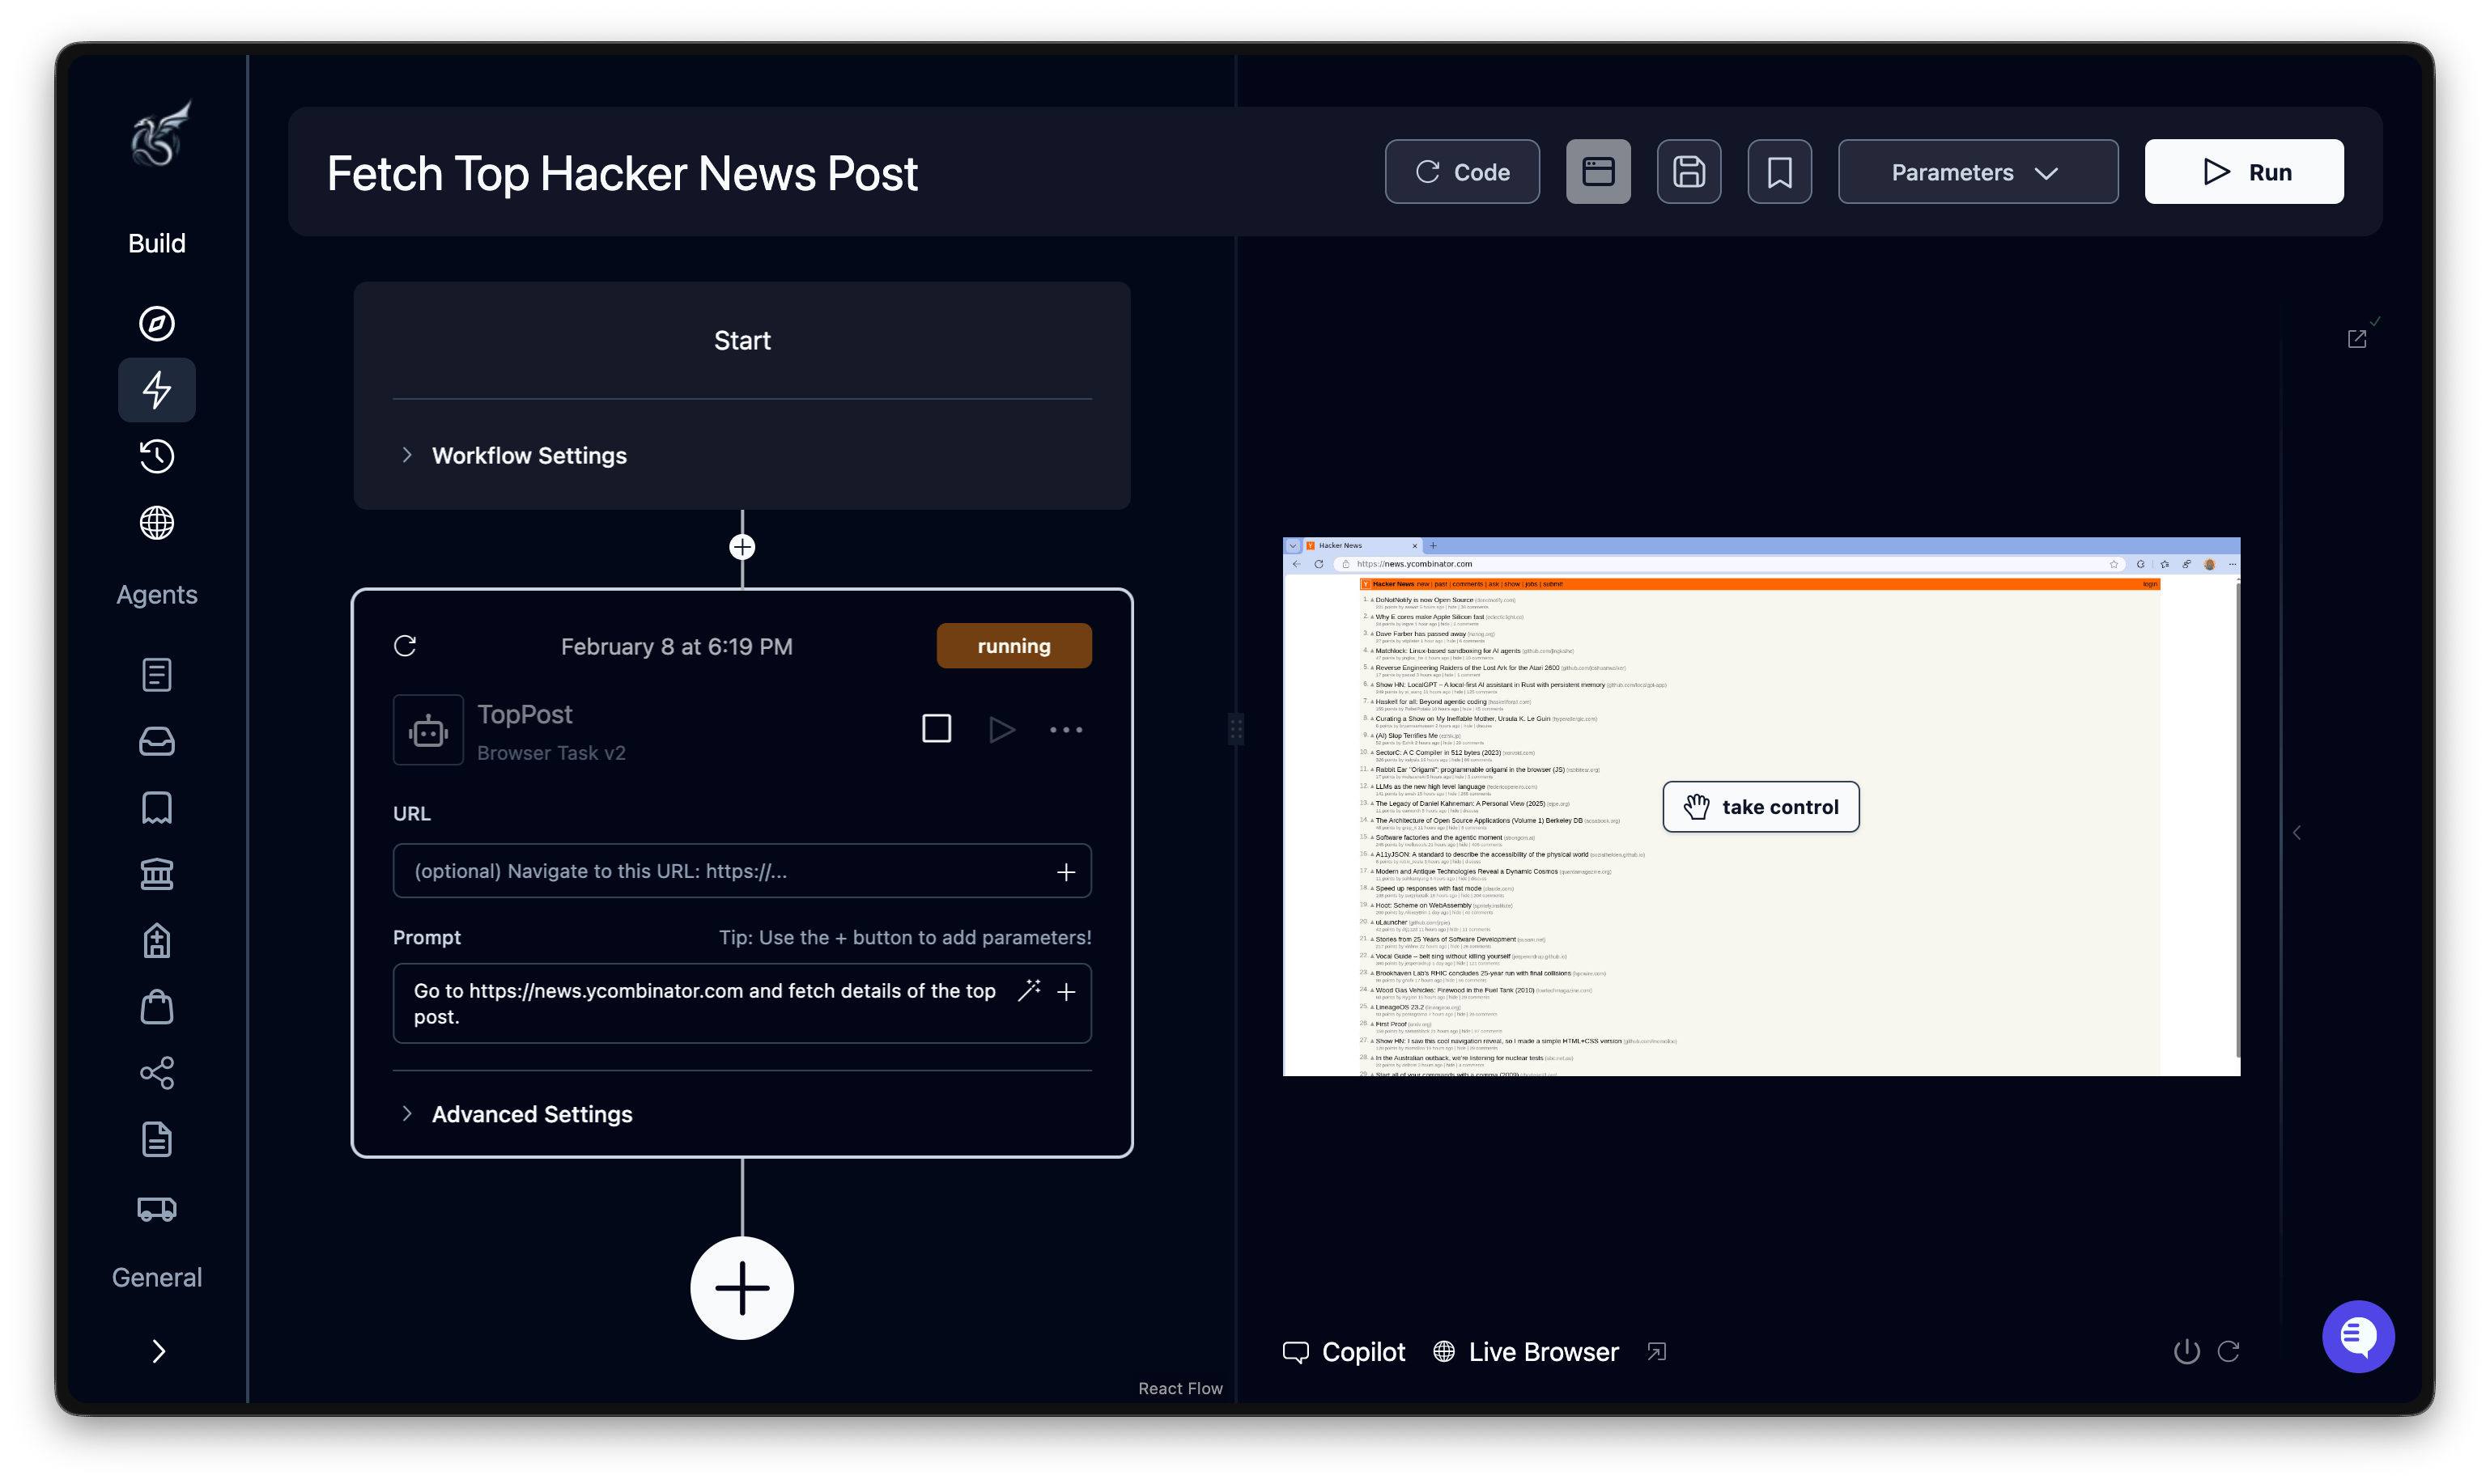
Task: Select the Workflows lightning bolt icon
Action: (x=157, y=389)
